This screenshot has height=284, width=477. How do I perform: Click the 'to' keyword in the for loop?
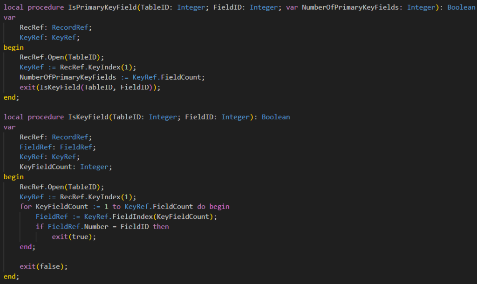pyautogui.click(x=116, y=206)
